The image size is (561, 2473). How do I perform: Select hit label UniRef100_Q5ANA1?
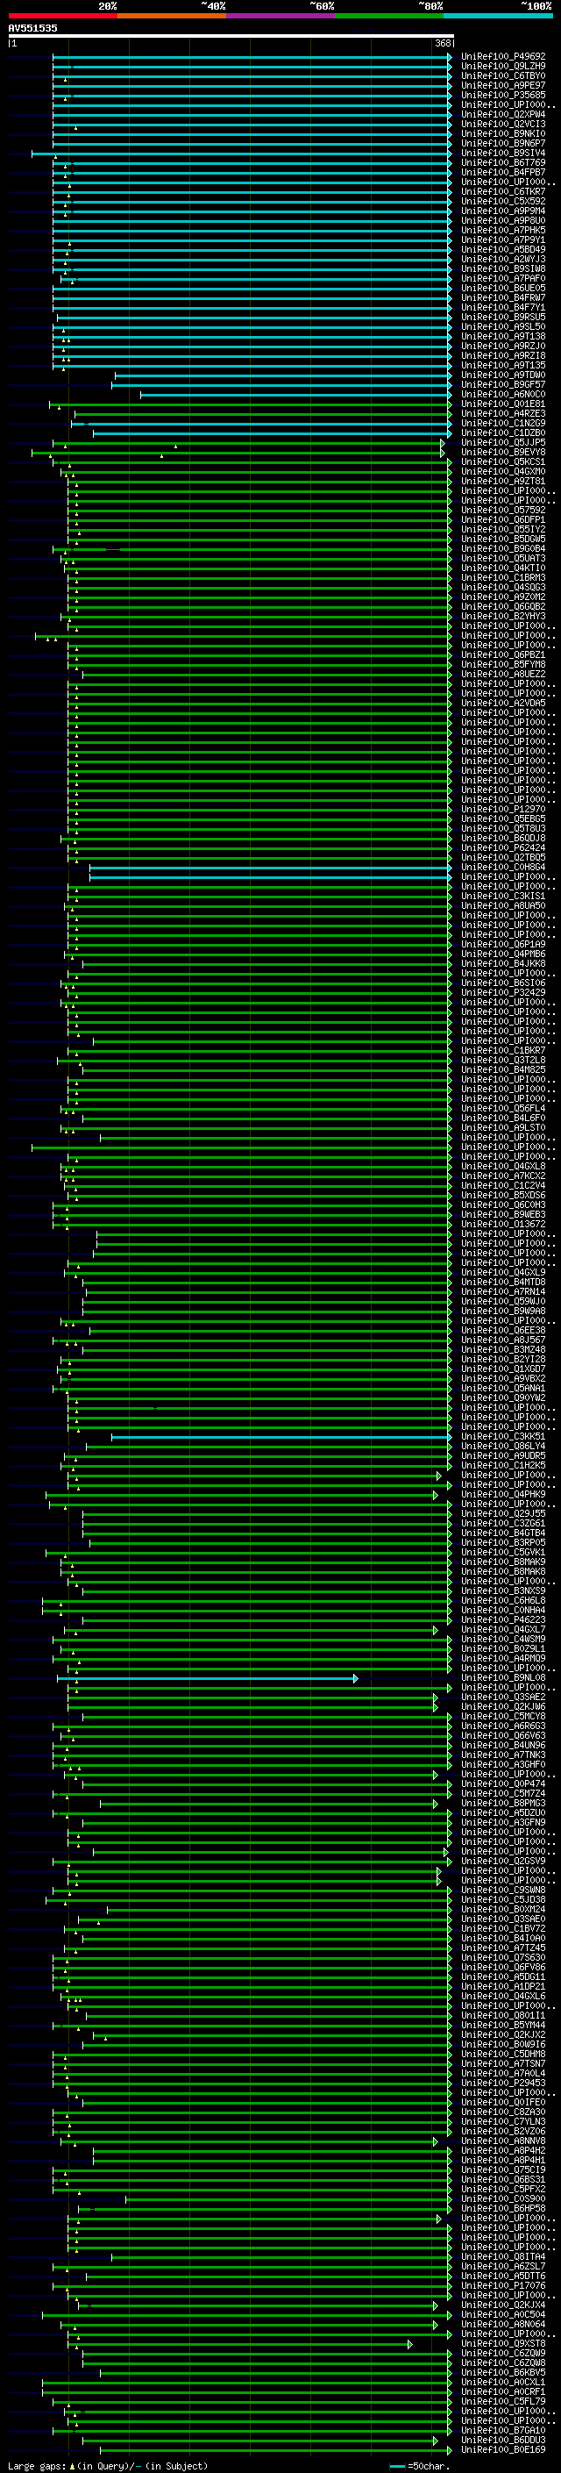tap(503, 1388)
